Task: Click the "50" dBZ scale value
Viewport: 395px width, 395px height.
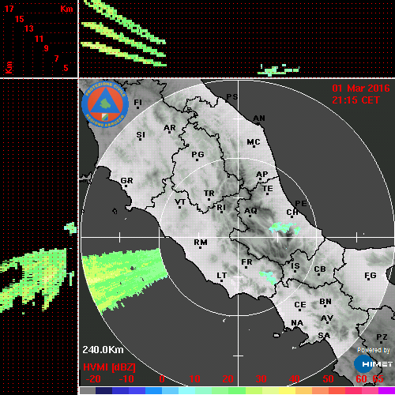Action: tap(328, 379)
